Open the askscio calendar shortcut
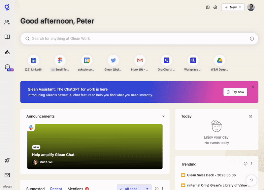264x190 pixels. [x=86, y=63]
